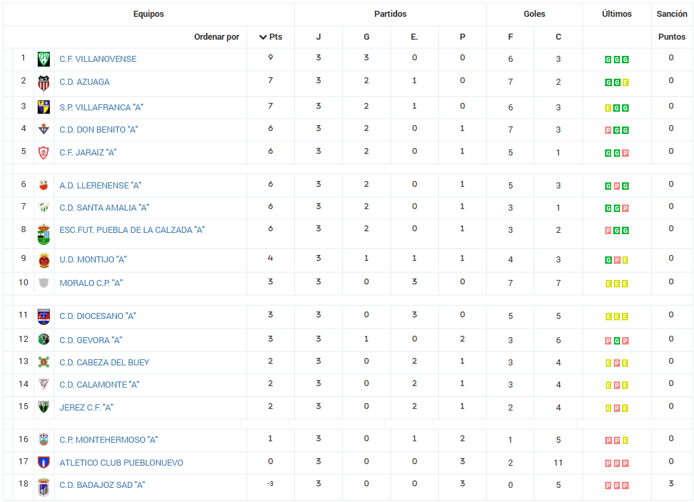
Task: Open C.F. VILLANOVENSE team link
Action: (98, 59)
